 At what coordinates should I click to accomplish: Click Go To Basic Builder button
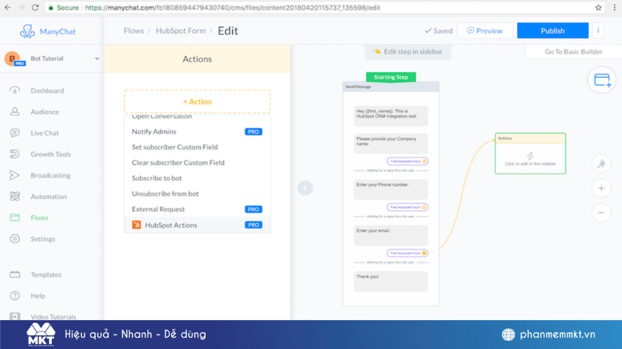pyautogui.click(x=573, y=52)
